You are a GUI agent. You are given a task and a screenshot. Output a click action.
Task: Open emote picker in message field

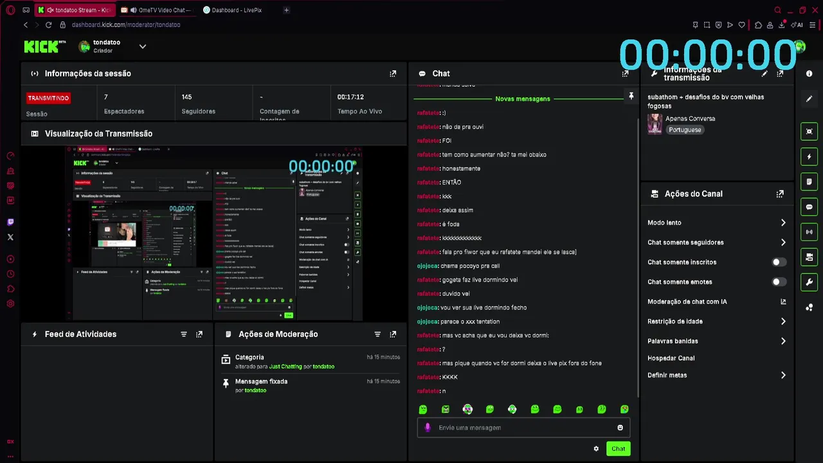pos(620,428)
